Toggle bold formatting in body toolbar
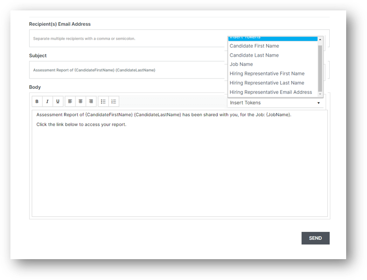 pos(37,101)
